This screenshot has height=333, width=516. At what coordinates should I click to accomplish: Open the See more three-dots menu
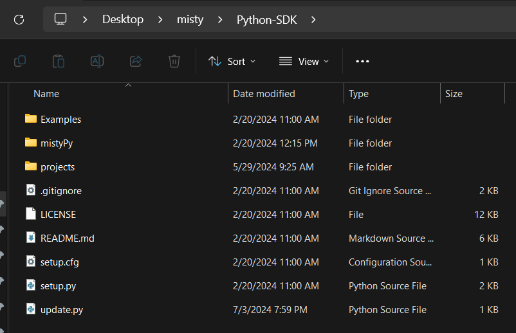coord(362,61)
